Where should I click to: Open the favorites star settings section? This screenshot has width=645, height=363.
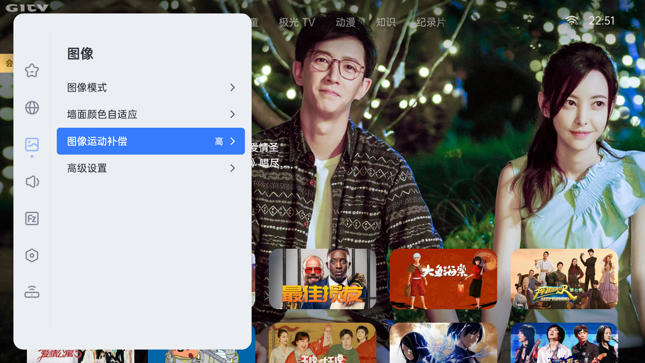32,71
